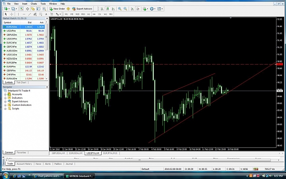
Task: Select the Fibonacci Retracement tool
Action: pyautogui.click(x=41, y=14)
